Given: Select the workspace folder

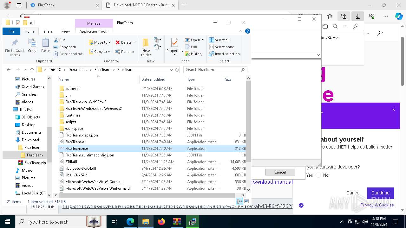Looking at the screenshot, I should coord(74,129).
